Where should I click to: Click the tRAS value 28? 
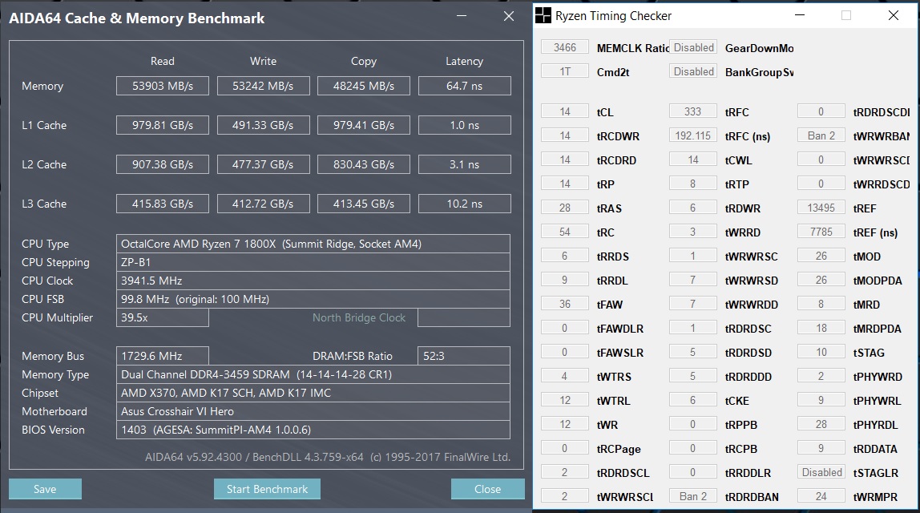click(564, 208)
